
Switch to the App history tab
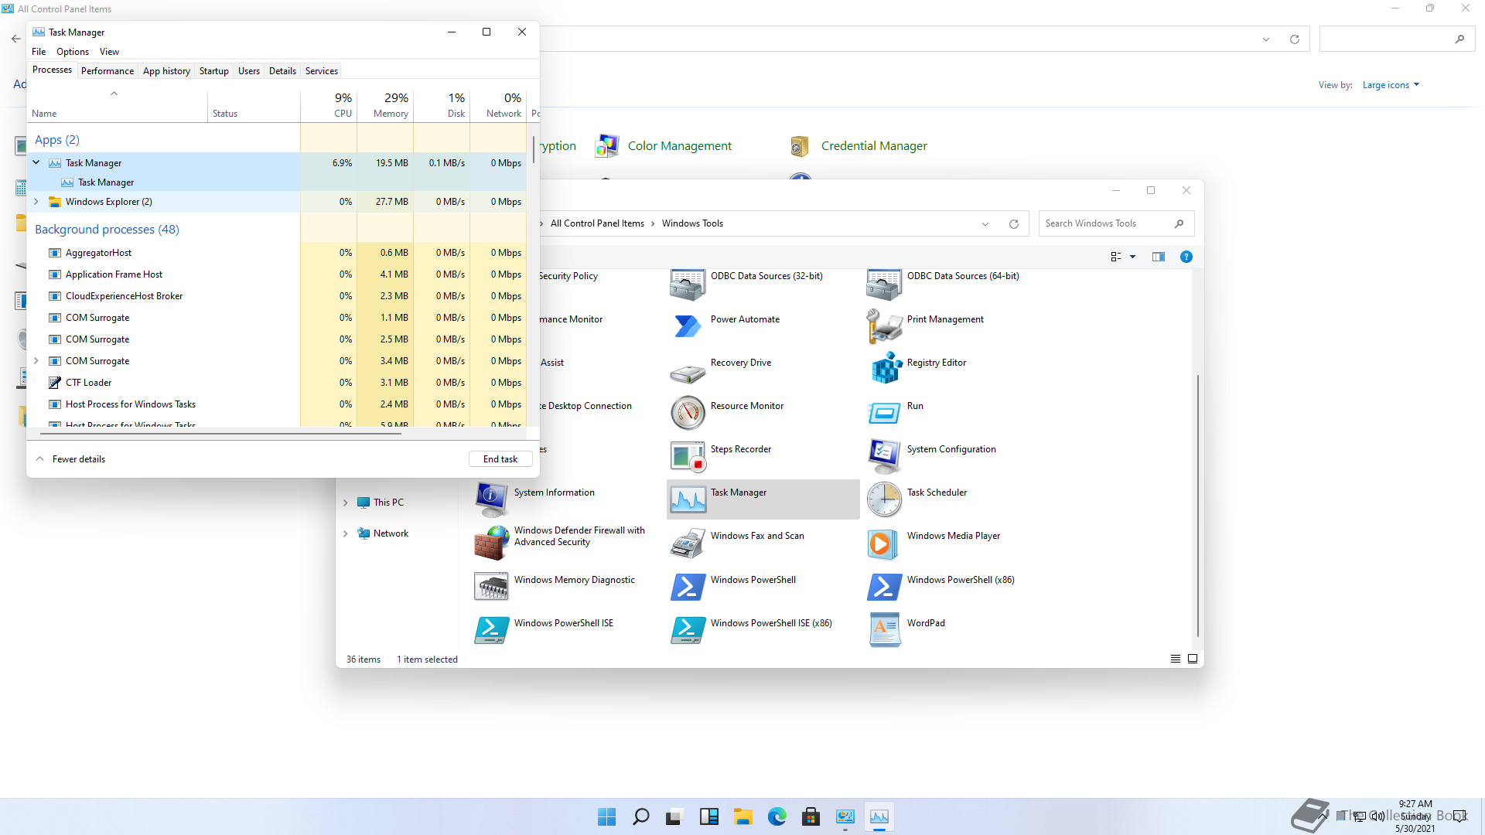point(166,71)
